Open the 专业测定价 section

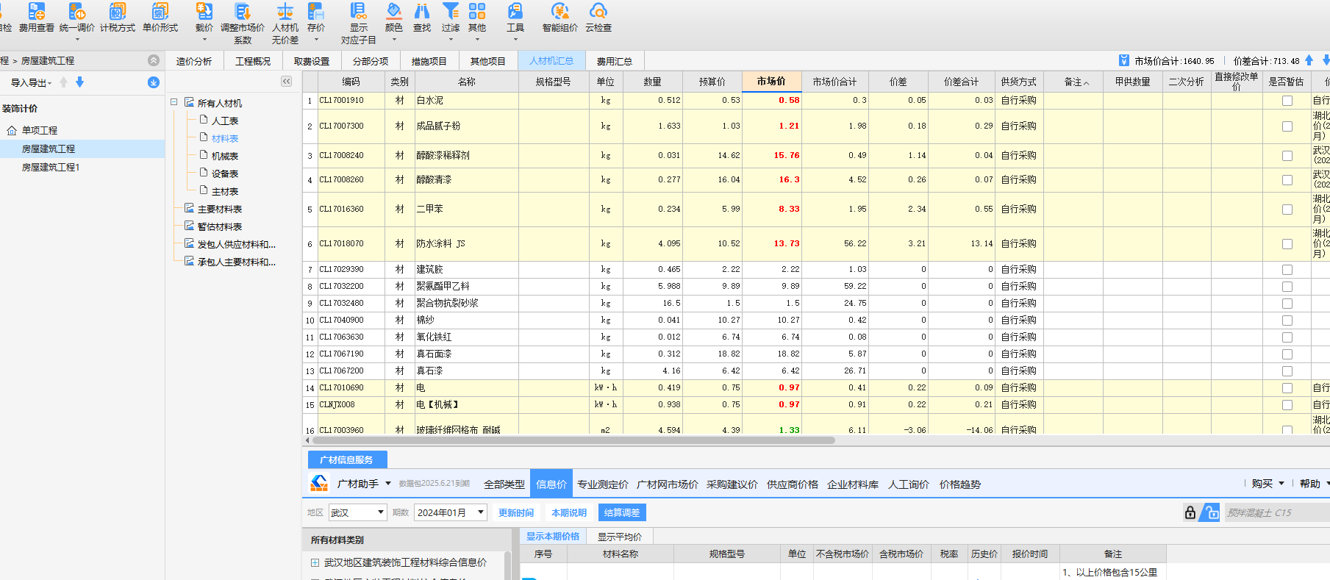[603, 484]
